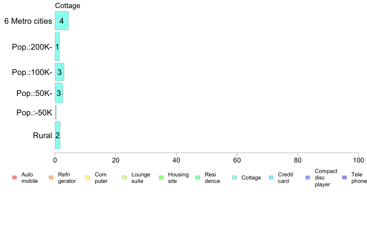This screenshot has width=367, height=227.
Task: Click the Housing site legend swatch
Action: click(x=161, y=178)
